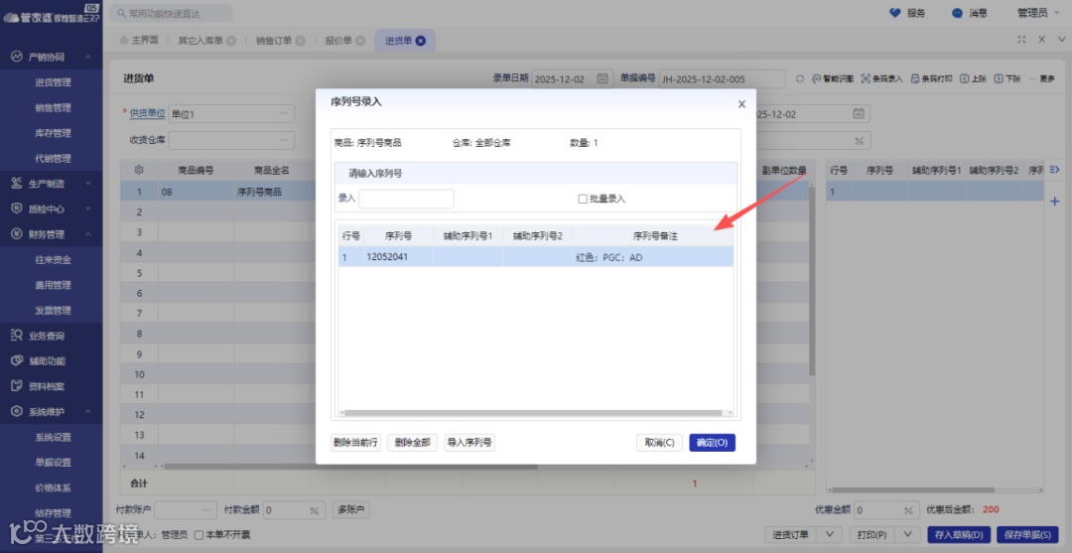The width and height of the screenshot is (1072, 553).
Task: Confirm serial entry with 确定(O)
Action: click(x=712, y=442)
